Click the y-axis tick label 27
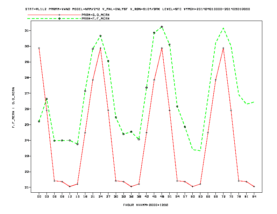The height and width of the screenshot is (214, 277). tap(27, 93)
